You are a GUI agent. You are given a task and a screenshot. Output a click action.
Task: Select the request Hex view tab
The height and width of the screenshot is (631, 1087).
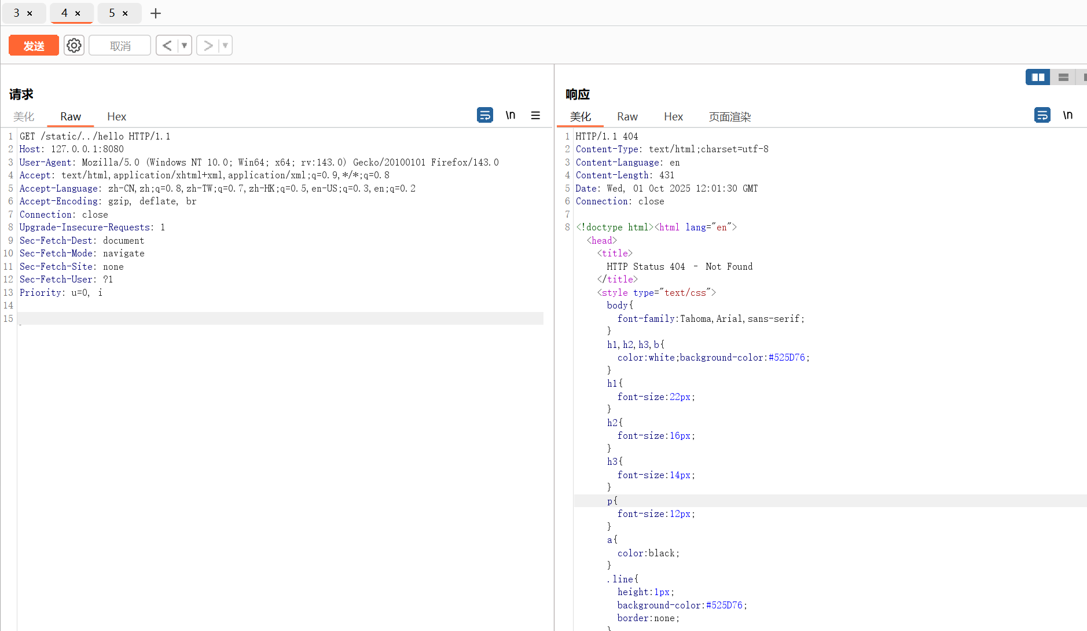click(x=116, y=117)
